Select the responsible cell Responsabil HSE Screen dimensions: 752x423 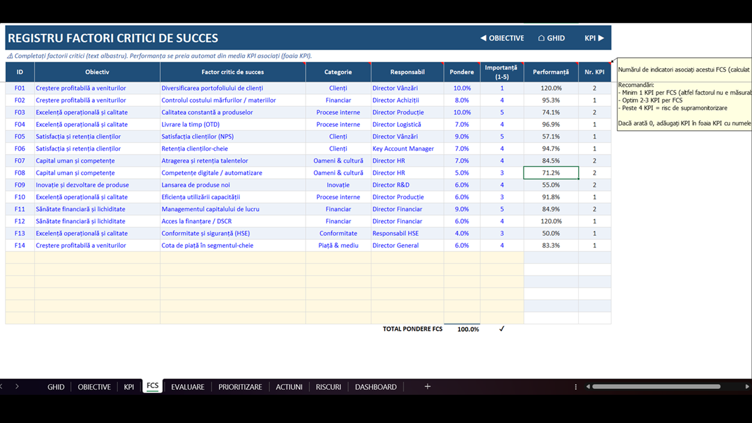pyautogui.click(x=407, y=233)
